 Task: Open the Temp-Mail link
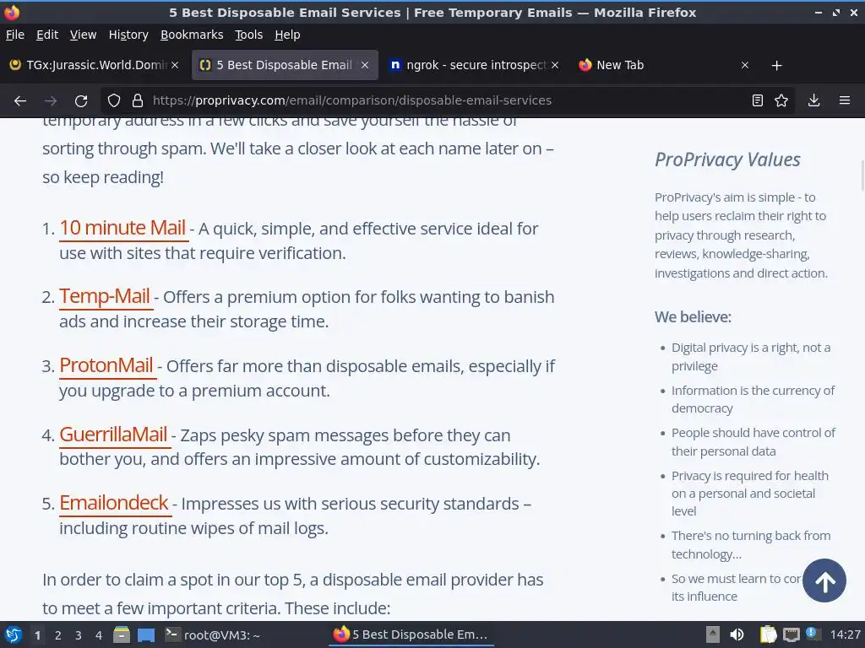coord(105,296)
